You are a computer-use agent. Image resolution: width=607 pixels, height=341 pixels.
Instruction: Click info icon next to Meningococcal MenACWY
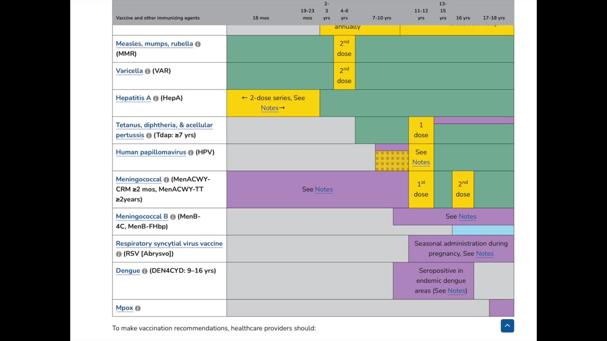(166, 179)
